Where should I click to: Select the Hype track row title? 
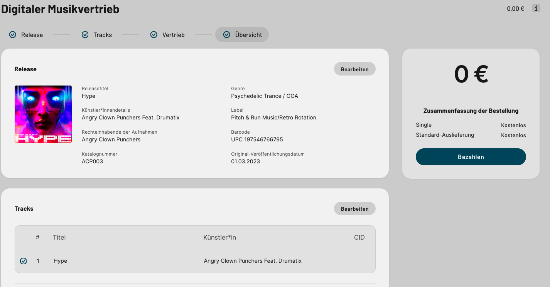point(61,261)
